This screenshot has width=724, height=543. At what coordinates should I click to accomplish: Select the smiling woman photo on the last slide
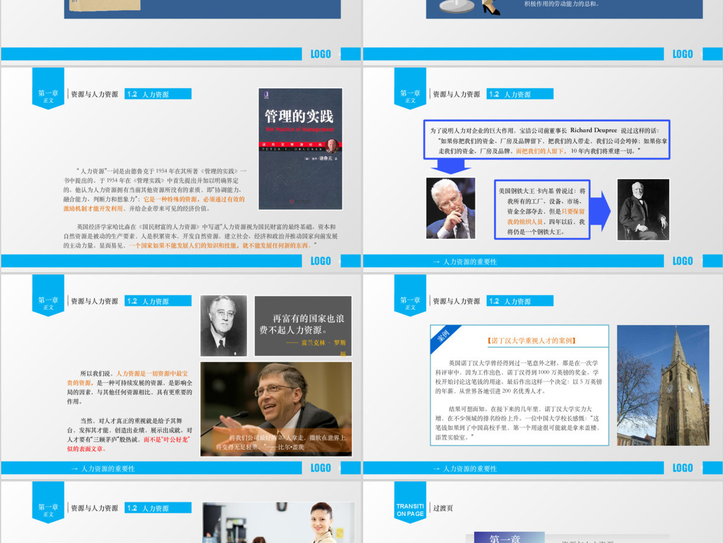click(278, 522)
